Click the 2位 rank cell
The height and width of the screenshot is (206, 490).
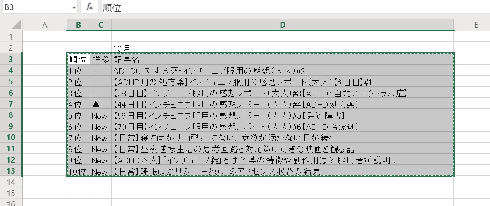pyautogui.click(x=78, y=82)
